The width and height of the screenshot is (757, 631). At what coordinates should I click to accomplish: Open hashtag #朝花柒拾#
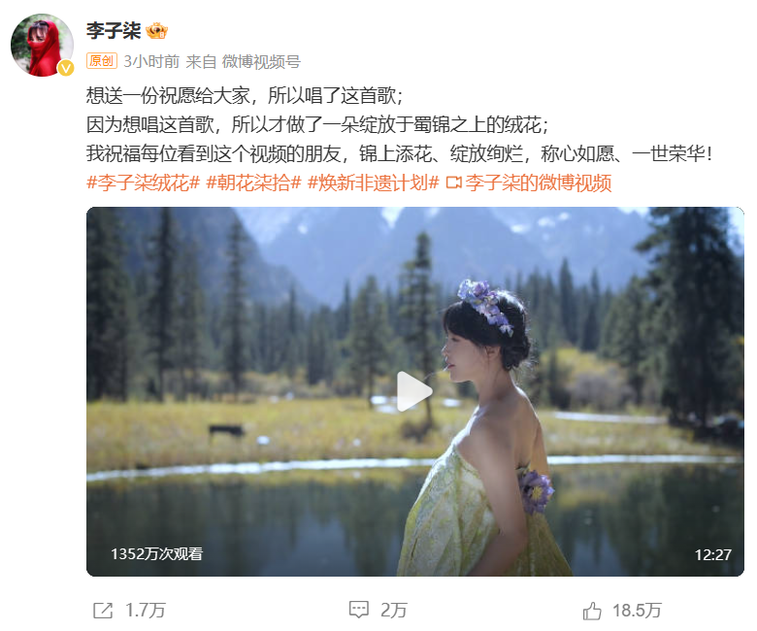coord(253,183)
